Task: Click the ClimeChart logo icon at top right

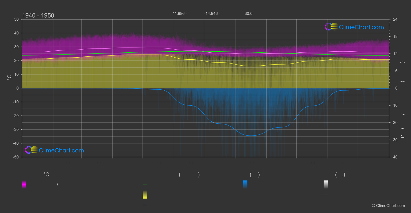Action: point(331,27)
